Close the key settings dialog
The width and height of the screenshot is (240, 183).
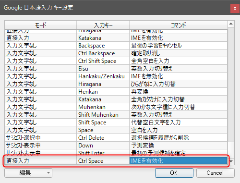pos(235,8)
